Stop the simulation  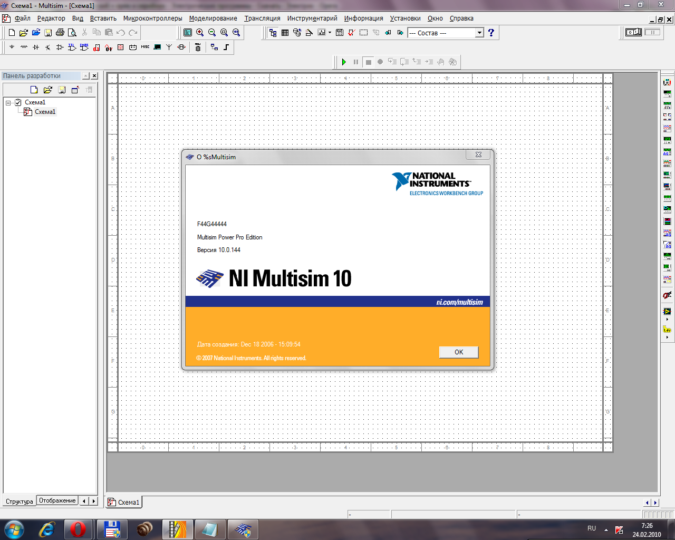[x=368, y=62]
